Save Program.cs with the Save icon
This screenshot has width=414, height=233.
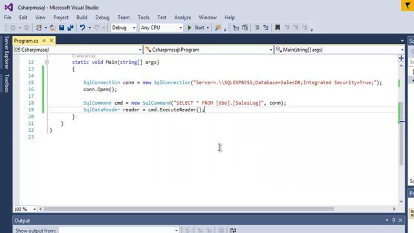pyautogui.click(x=61, y=27)
